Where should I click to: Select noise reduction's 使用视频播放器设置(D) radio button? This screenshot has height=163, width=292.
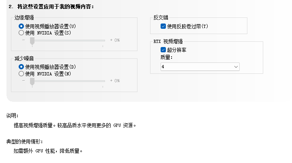tap(21, 66)
